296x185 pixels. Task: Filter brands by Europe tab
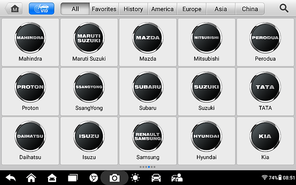192,9
